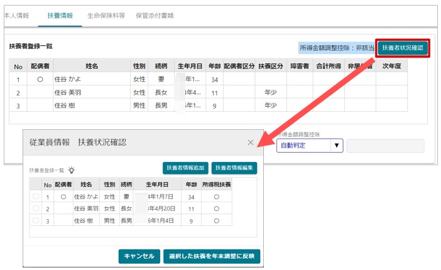
Task: Click the 障害者 column header
Action: pos(300,66)
